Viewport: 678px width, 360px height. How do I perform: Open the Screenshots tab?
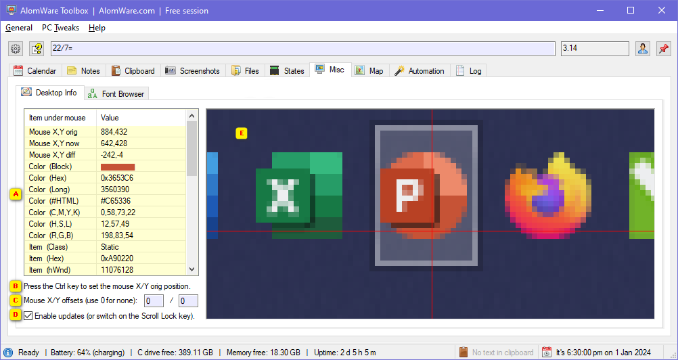pos(192,70)
